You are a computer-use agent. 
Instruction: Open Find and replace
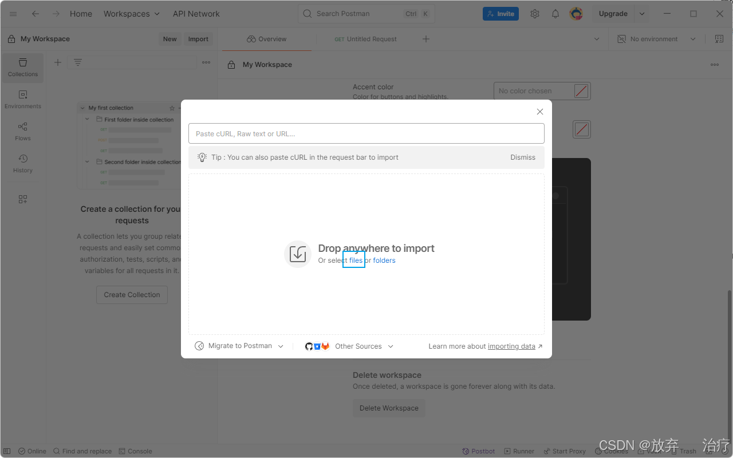coord(82,451)
